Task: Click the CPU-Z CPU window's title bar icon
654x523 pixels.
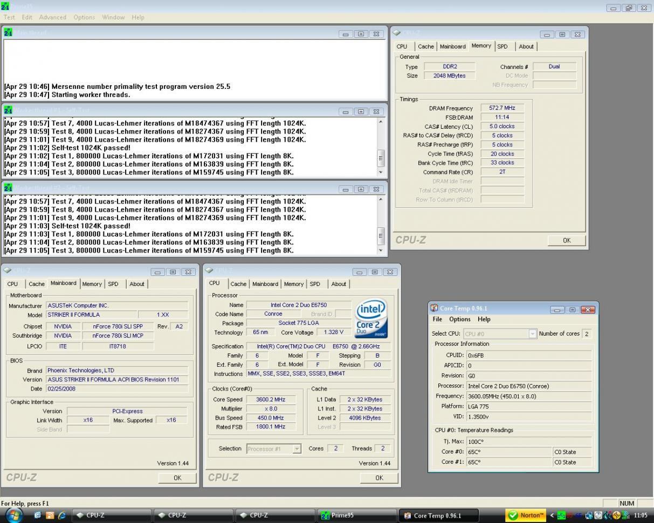Action: click(210, 270)
